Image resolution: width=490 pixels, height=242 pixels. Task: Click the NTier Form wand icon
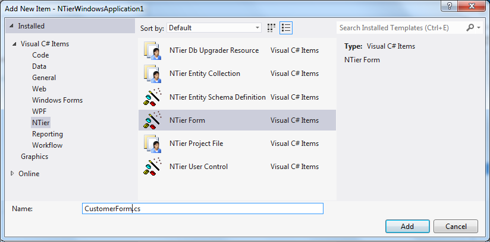(x=152, y=120)
